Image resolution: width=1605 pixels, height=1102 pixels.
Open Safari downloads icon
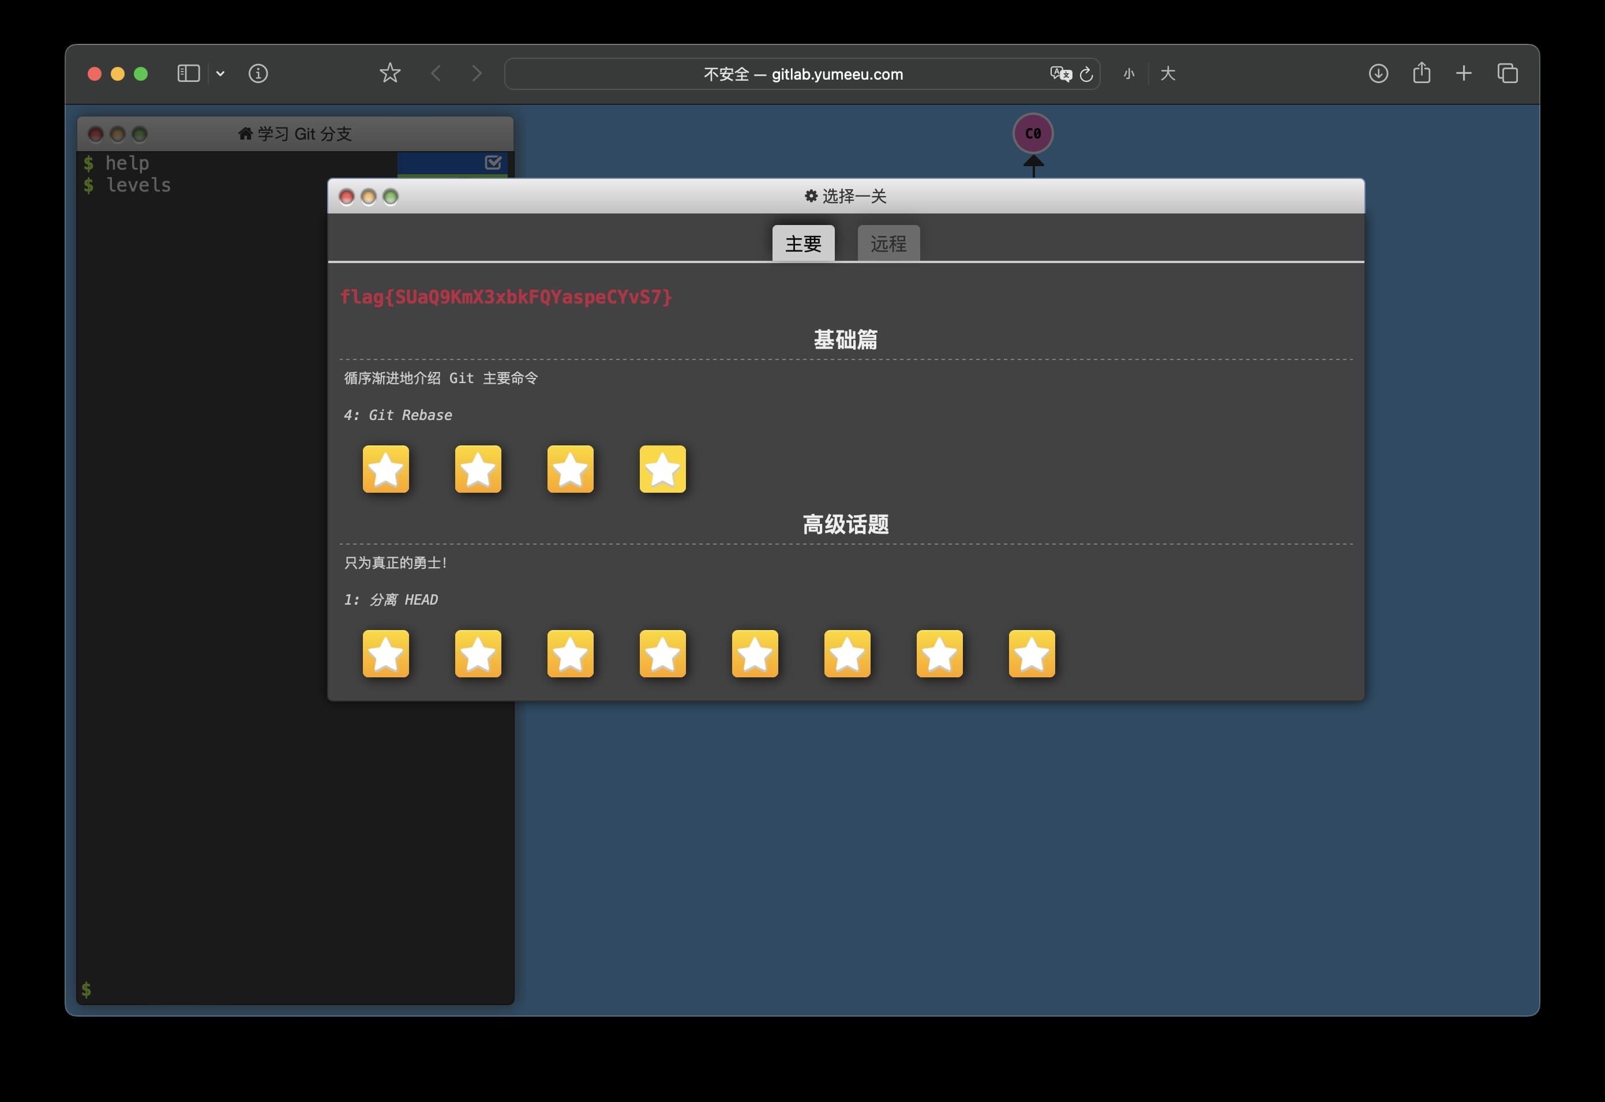[x=1378, y=73]
